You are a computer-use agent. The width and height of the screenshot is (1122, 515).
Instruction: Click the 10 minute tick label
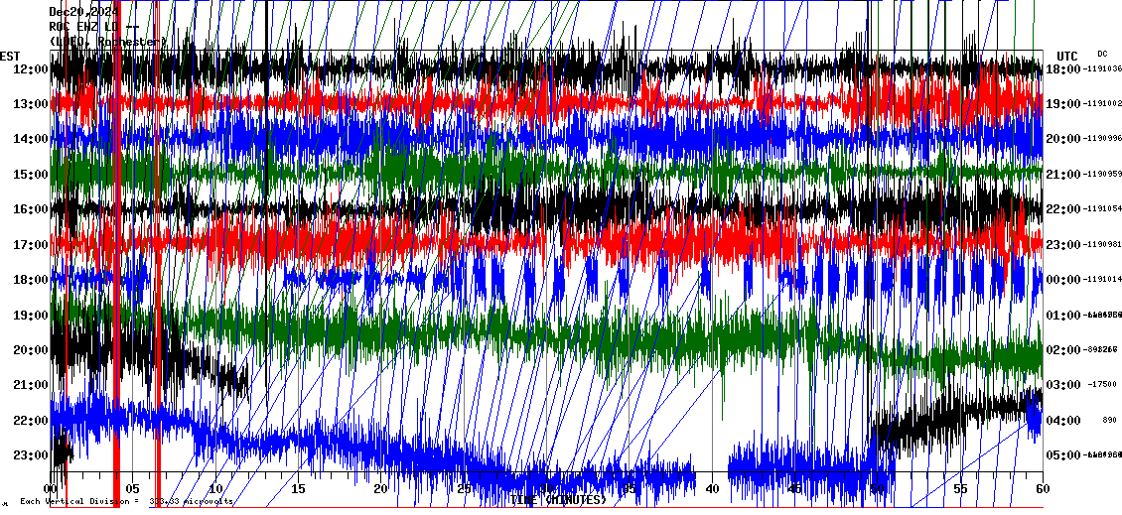tap(215, 489)
